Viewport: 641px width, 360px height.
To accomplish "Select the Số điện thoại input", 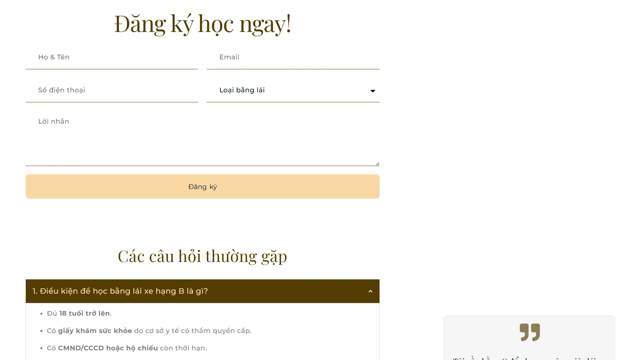I will click(x=112, y=90).
